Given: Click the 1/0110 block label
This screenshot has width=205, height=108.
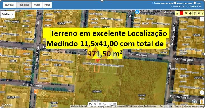Looking at the screenshot, I should coord(58,65).
